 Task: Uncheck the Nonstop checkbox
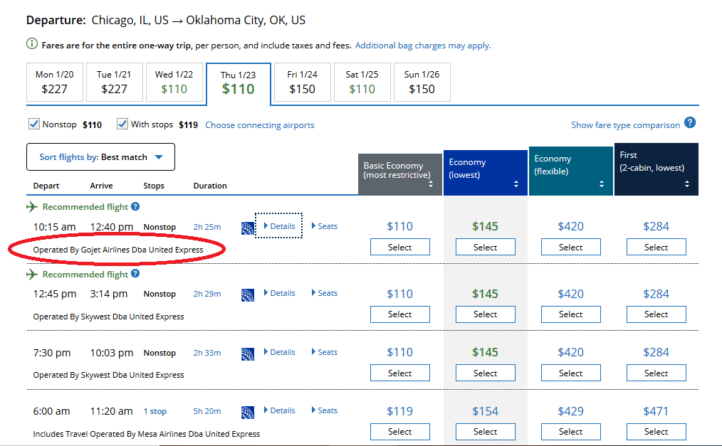pos(33,124)
